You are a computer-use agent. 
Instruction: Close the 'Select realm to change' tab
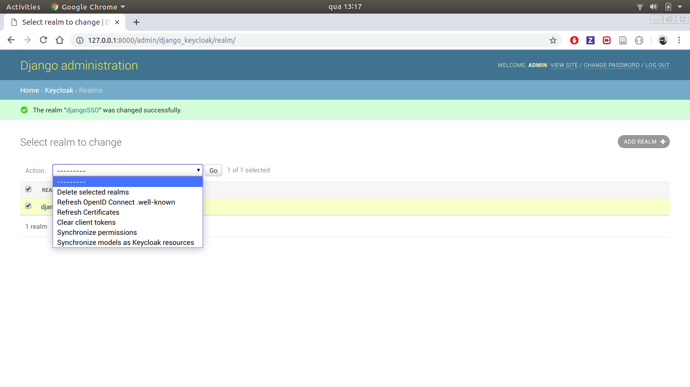point(118,22)
